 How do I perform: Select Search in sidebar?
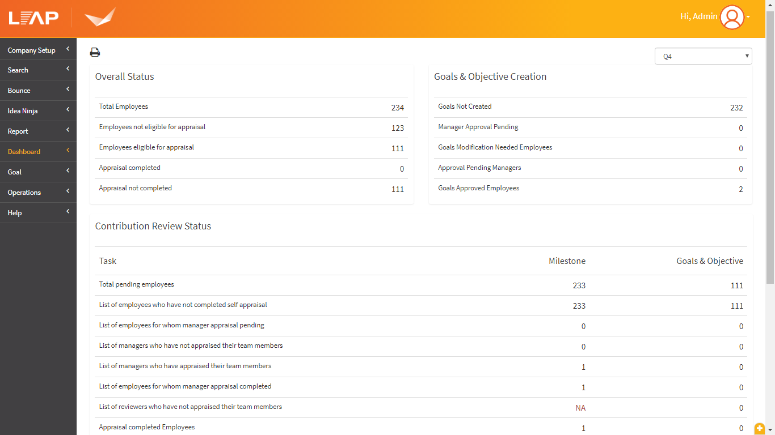point(18,70)
